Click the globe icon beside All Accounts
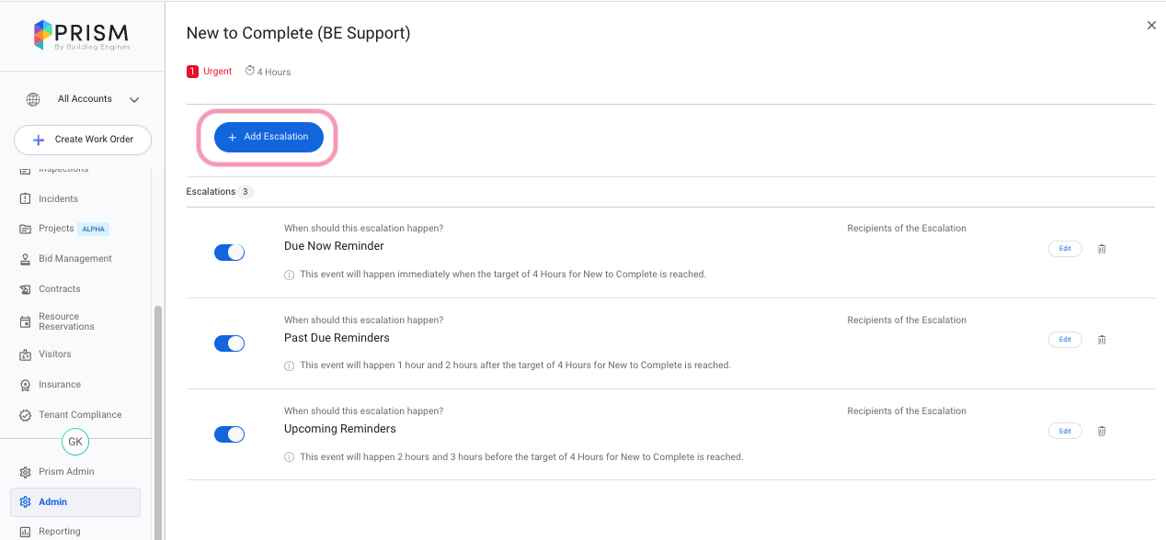The image size is (1166, 540). (x=33, y=99)
